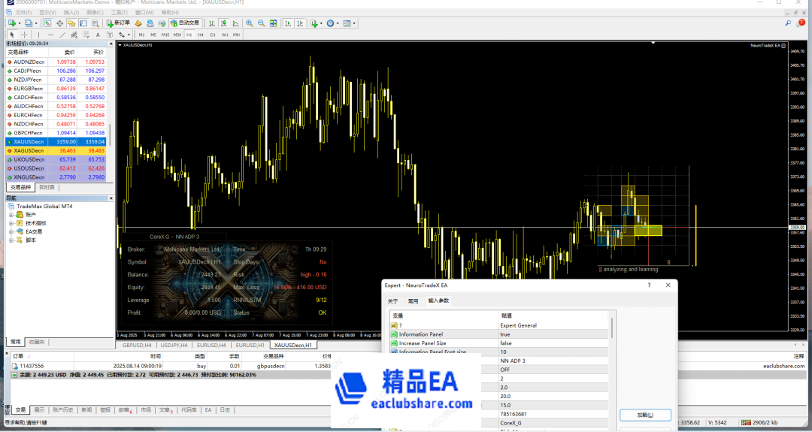Expand the 技术指标 tree node
The width and height of the screenshot is (812, 432).
[11, 223]
